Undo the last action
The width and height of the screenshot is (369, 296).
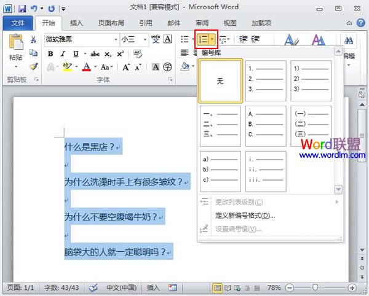tap(34, 9)
